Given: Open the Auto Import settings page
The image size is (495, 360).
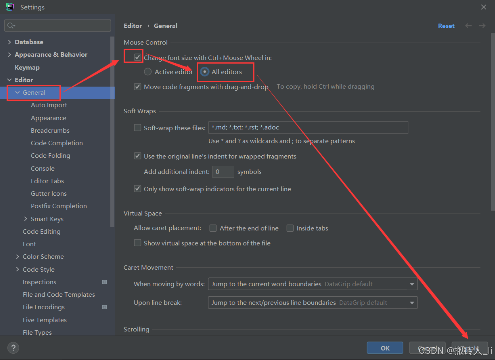Looking at the screenshot, I should [x=49, y=105].
